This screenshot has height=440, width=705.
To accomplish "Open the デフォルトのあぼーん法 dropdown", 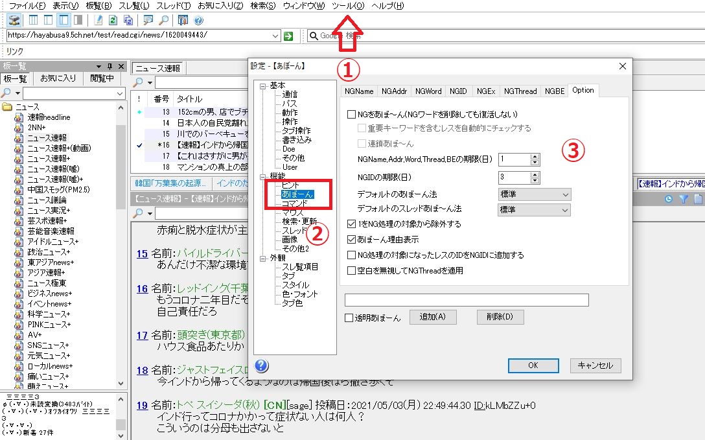I will click(535, 194).
